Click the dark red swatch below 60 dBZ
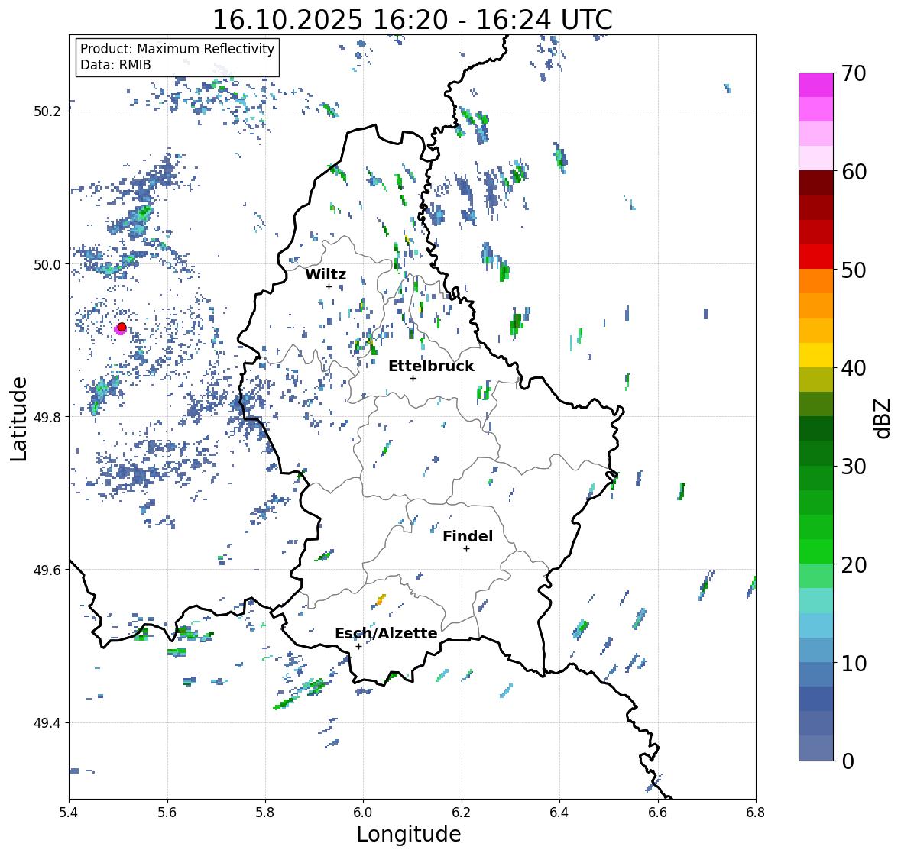 point(816,183)
